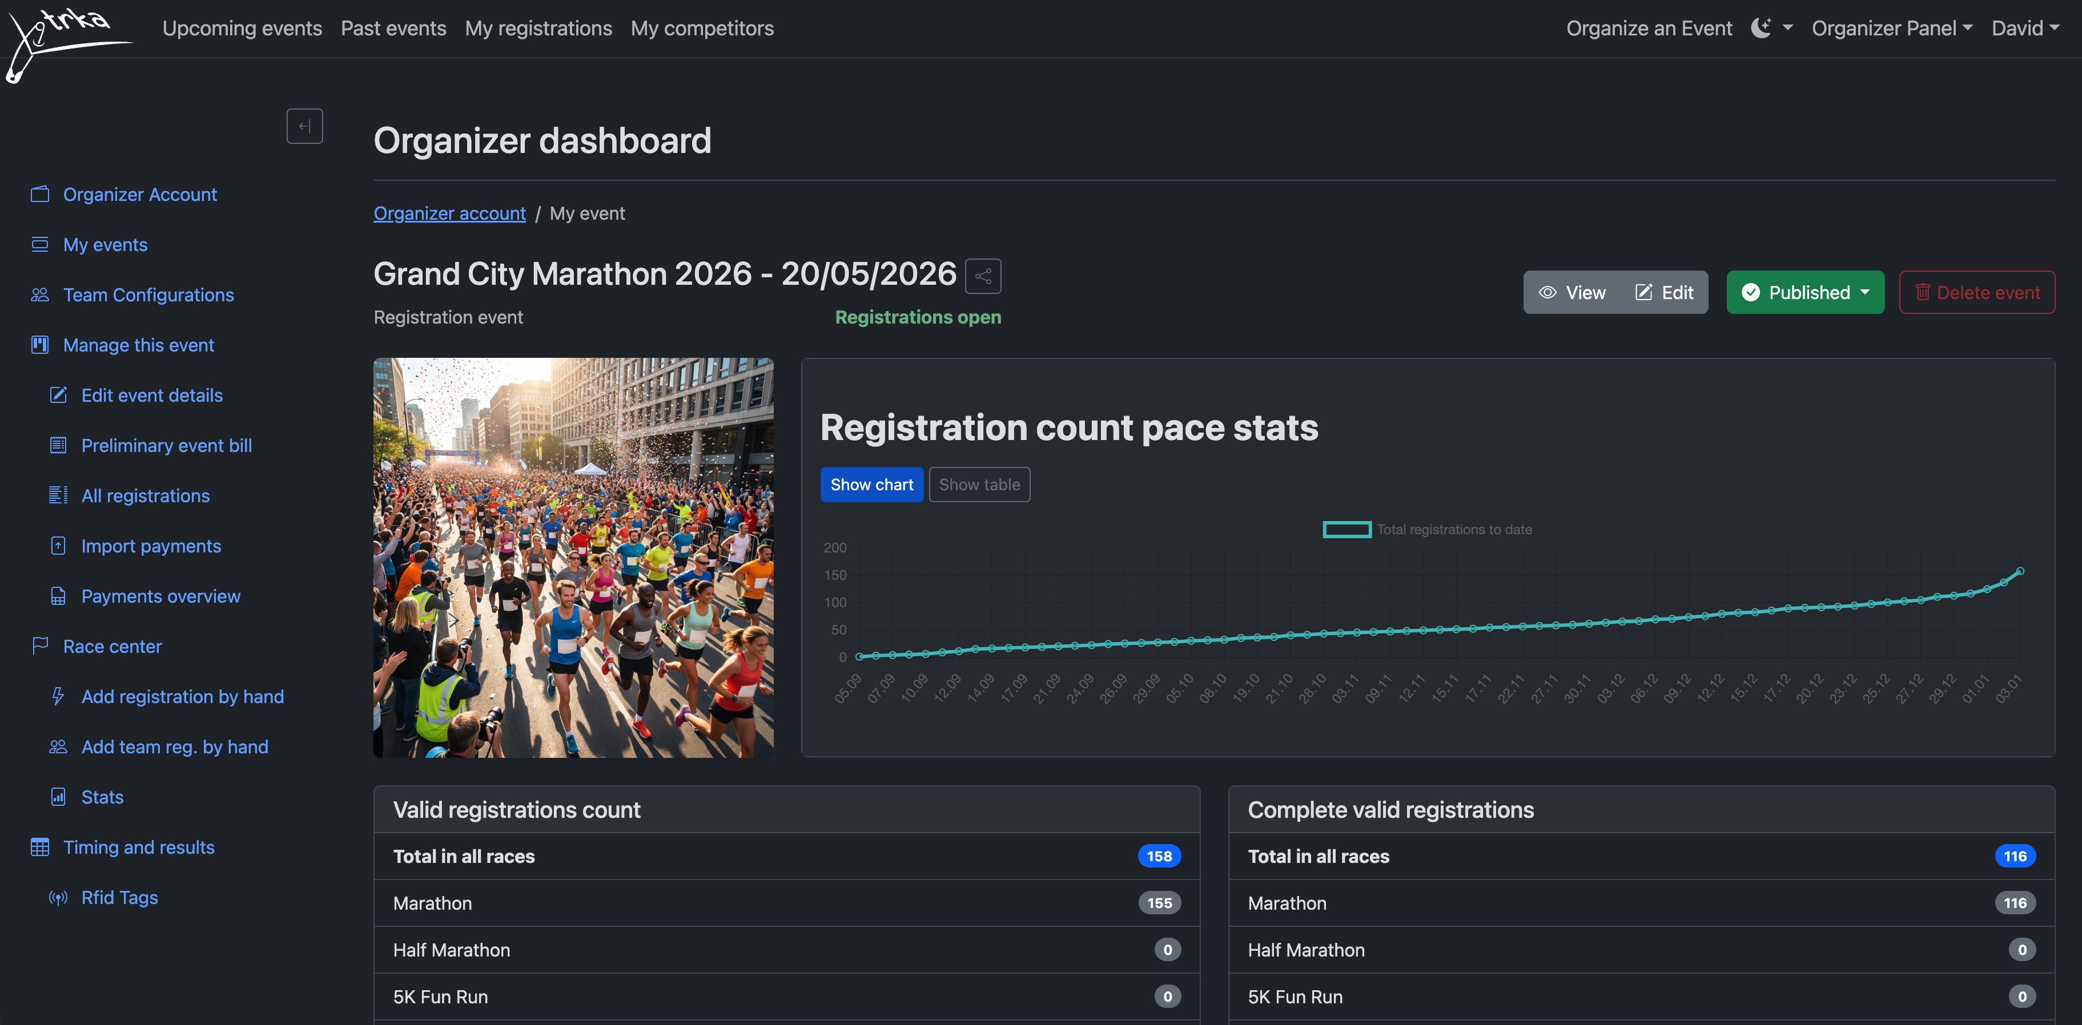Viewport: 2082px width, 1025px height.
Task: Click the Edit button for the event
Action: click(1664, 292)
